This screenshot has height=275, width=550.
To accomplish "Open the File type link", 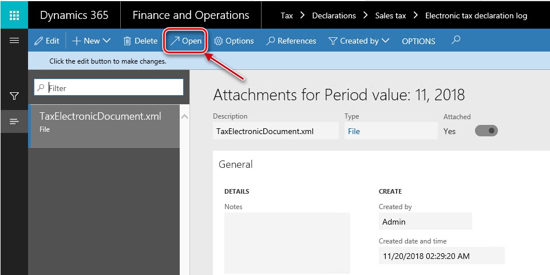I will (354, 131).
